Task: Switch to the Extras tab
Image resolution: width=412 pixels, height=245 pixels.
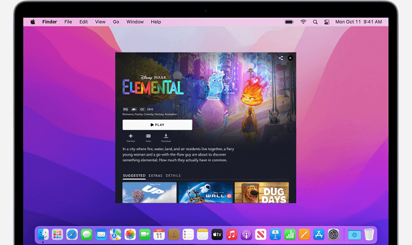Action: pos(155,176)
